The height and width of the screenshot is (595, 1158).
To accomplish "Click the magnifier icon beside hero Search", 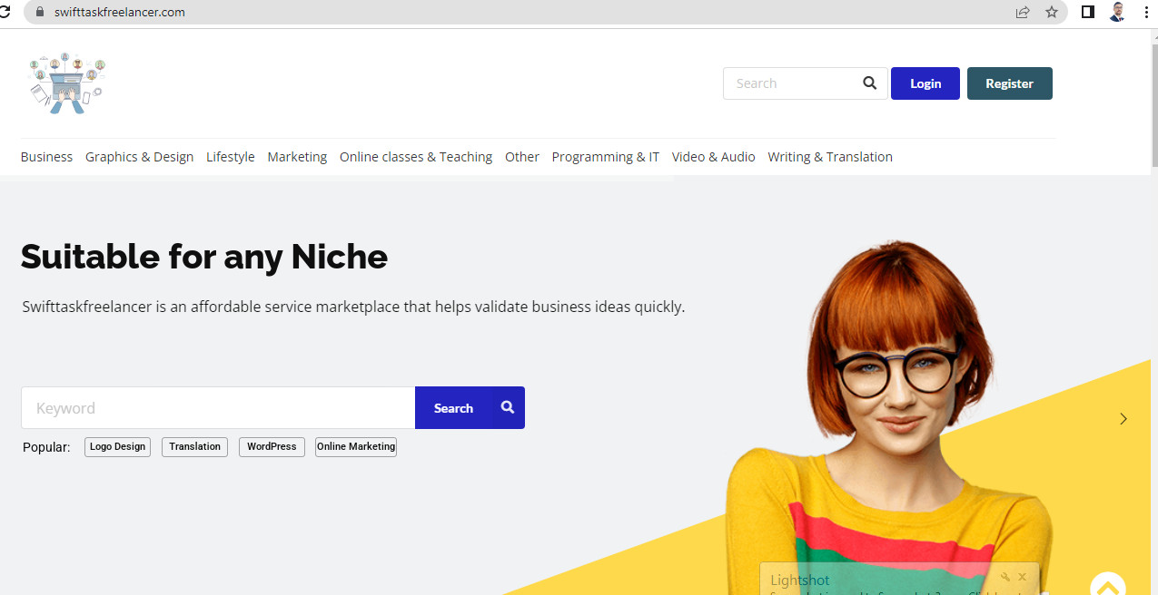I will (508, 407).
